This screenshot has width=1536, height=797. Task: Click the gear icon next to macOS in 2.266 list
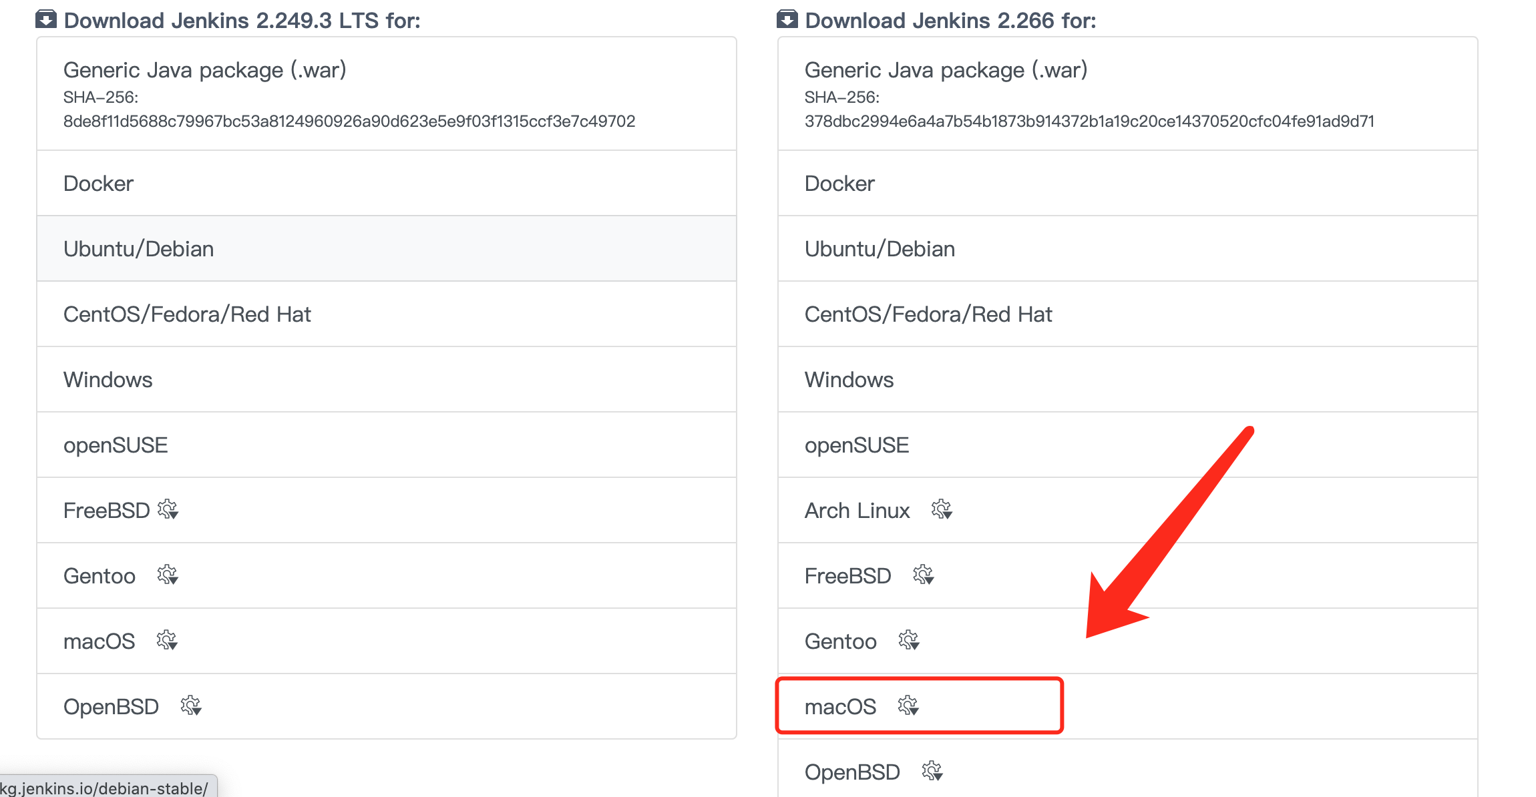coord(908,706)
